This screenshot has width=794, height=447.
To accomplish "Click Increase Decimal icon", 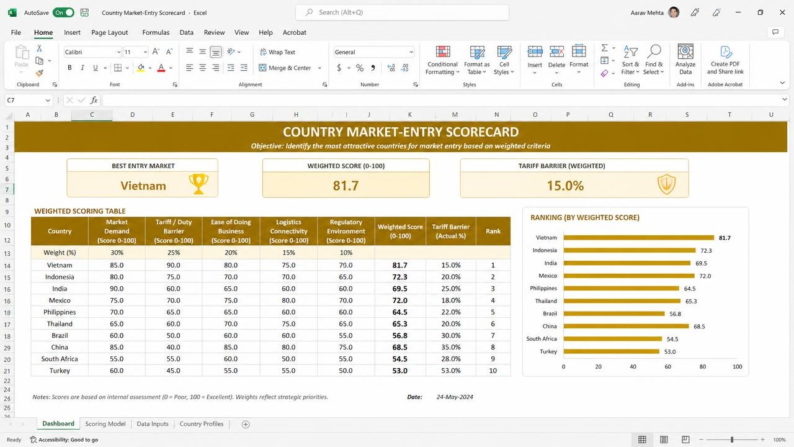I will tap(391, 68).
